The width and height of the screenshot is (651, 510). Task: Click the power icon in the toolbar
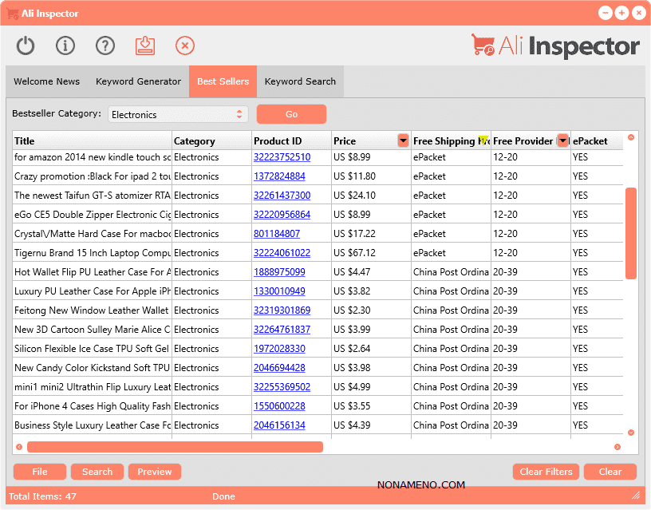click(x=26, y=45)
